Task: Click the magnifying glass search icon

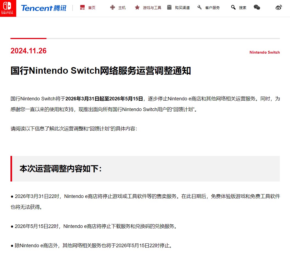Action: point(233,7)
